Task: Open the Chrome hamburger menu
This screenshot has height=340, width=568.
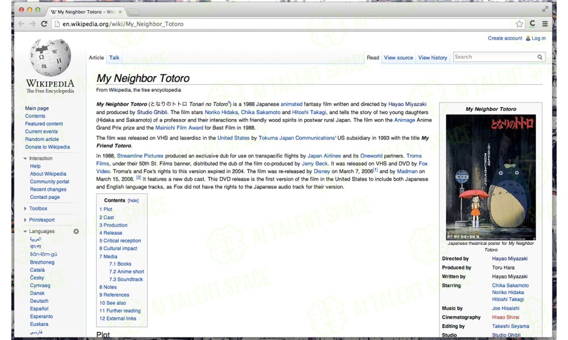Action: click(545, 24)
